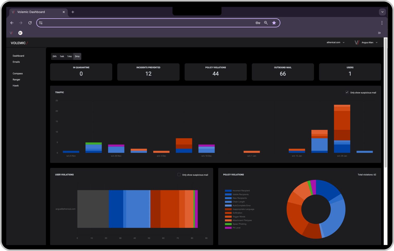This screenshot has height=251, width=394.
Task: Click the green segment in the donut chart
Action: (310, 188)
